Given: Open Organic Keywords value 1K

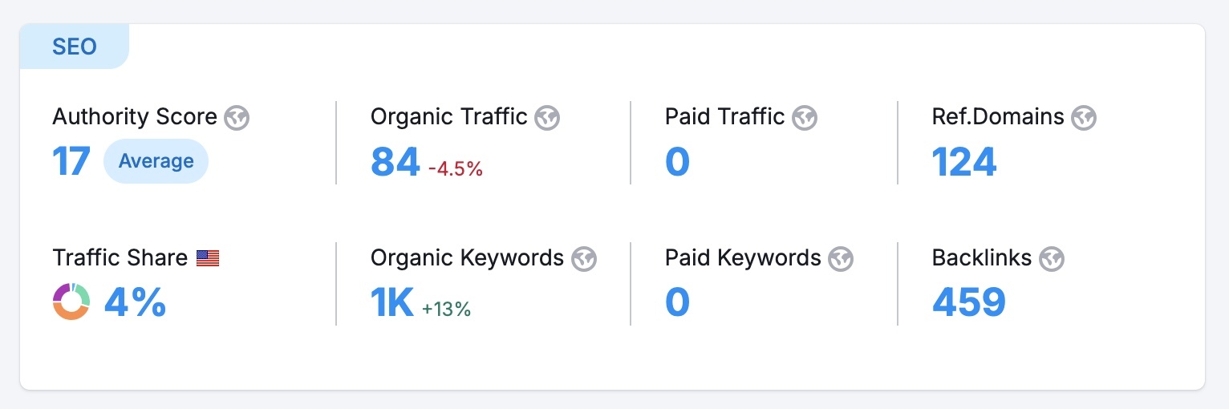Looking at the screenshot, I should click(x=392, y=302).
